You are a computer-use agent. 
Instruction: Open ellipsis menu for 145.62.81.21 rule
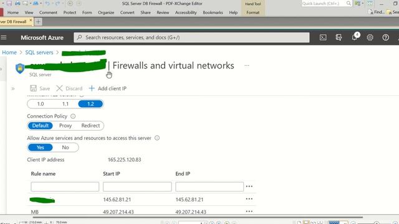pyautogui.click(x=249, y=199)
